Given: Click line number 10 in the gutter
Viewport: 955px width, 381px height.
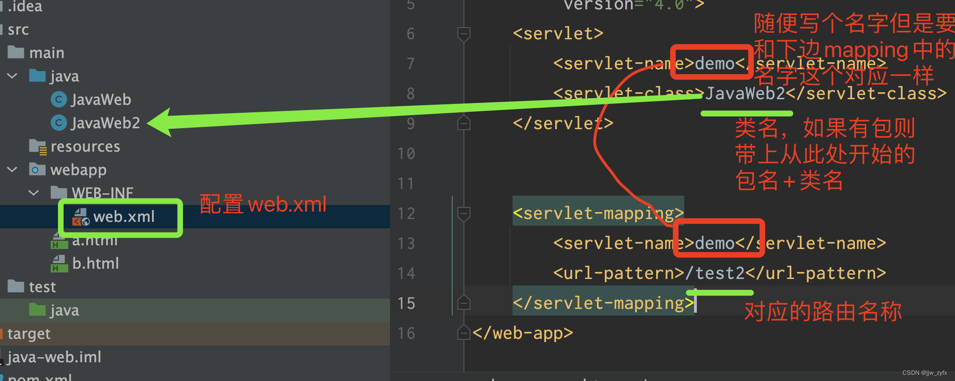Looking at the screenshot, I should 406,154.
